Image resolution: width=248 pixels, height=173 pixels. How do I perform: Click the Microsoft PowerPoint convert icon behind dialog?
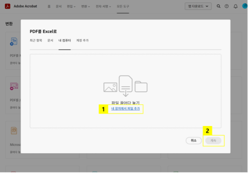pyautogui.click(x=14, y=130)
